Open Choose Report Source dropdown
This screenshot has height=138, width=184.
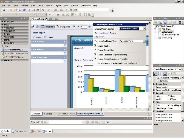point(144,29)
